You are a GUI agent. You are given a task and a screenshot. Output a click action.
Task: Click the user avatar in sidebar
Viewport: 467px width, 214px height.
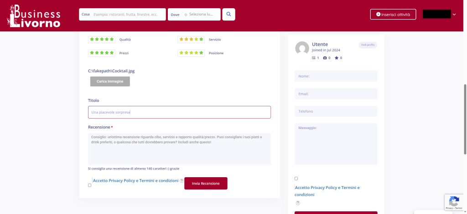click(302, 48)
